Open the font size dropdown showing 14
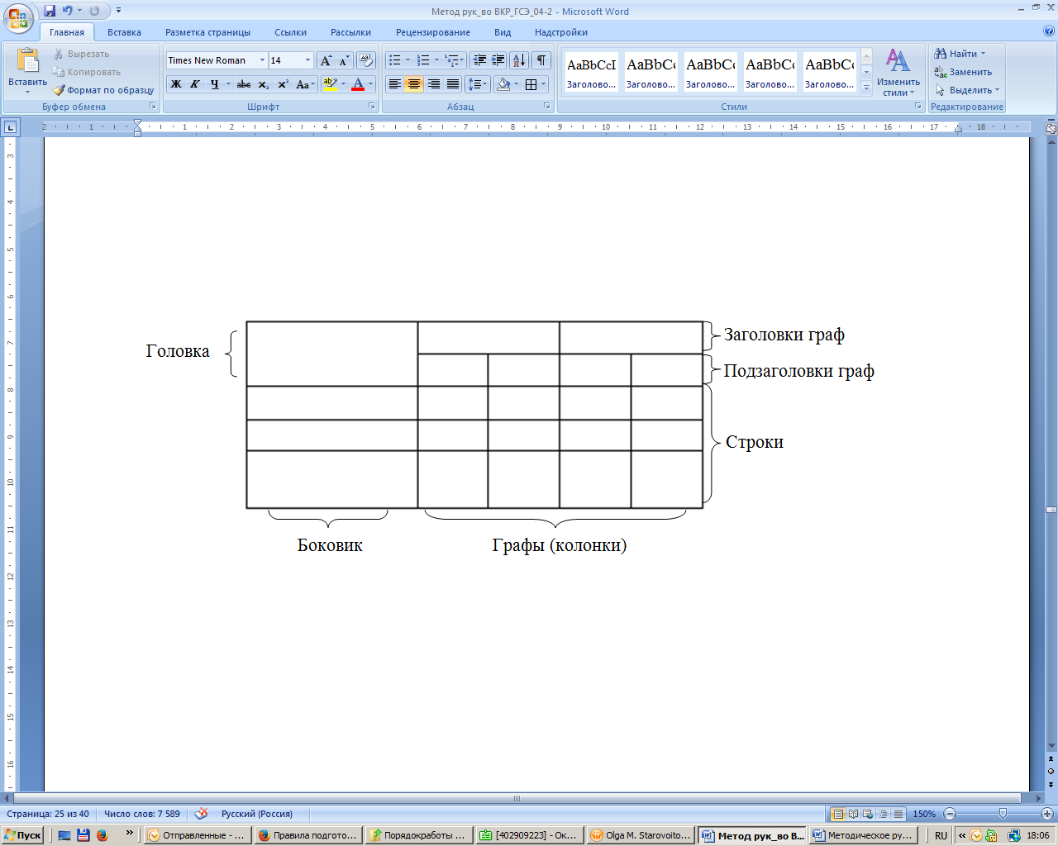This screenshot has height=846, width=1058. click(x=308, y=60)
